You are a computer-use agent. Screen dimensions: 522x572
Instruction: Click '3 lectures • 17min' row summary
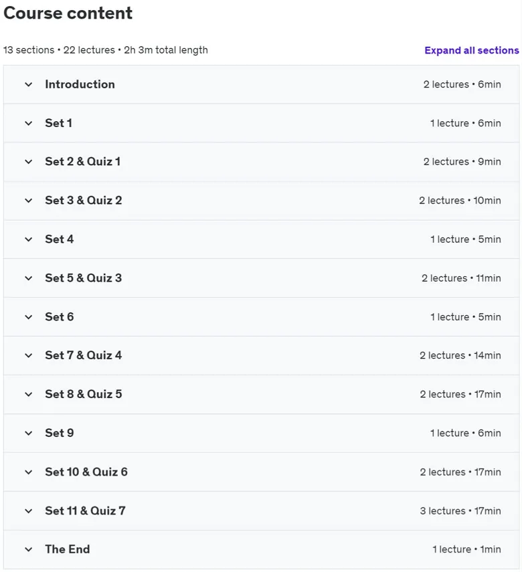460,510
